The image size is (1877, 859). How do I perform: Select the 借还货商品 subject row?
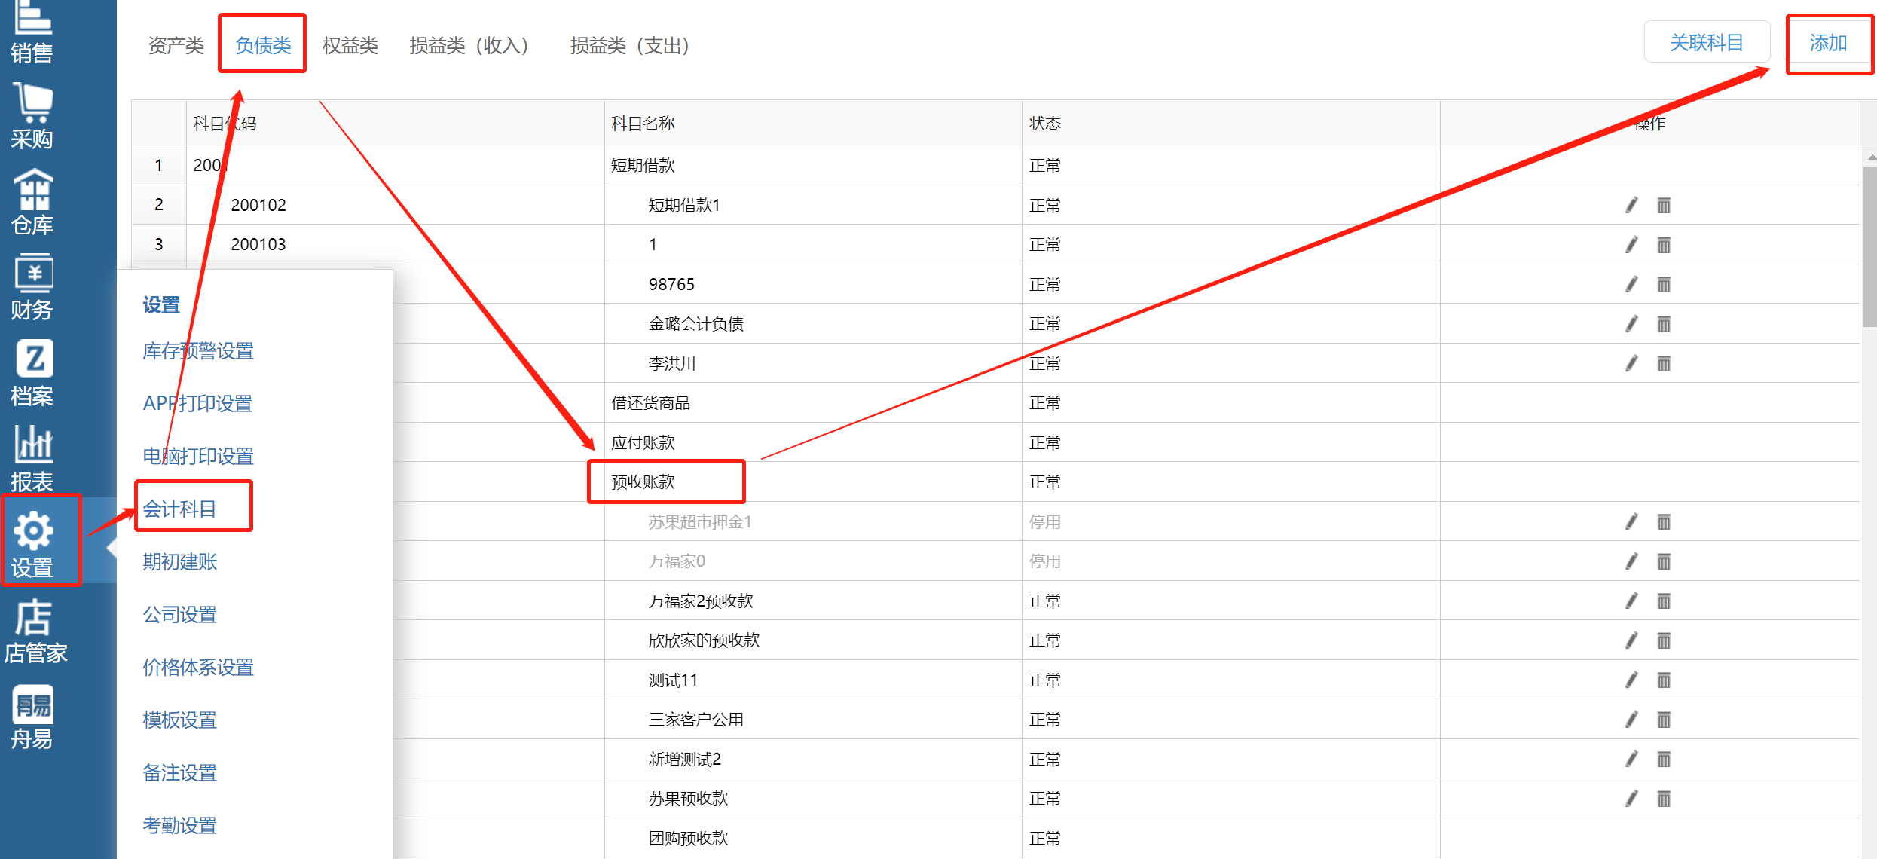pyautogui.click(x=996, y=402)
